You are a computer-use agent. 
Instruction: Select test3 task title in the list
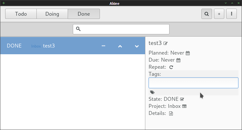tap(49, 46)
